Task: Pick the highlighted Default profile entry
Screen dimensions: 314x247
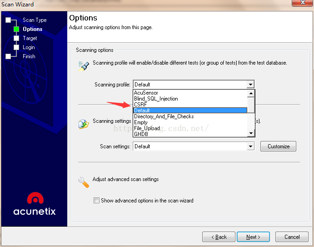Action: point(190,111)
